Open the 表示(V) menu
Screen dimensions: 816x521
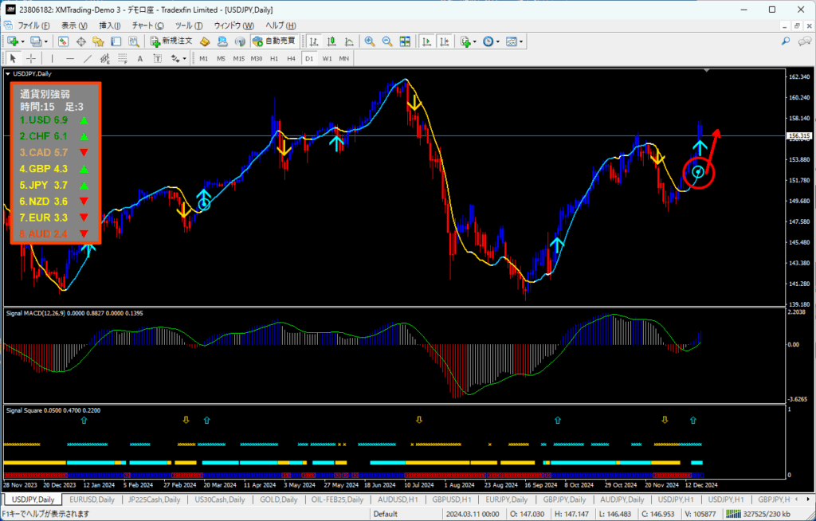click(x=74, y=25)
